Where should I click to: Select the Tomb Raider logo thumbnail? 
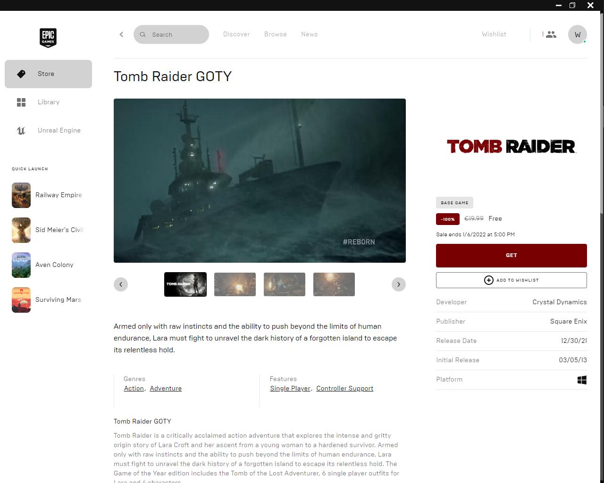(x=185, y=284)
